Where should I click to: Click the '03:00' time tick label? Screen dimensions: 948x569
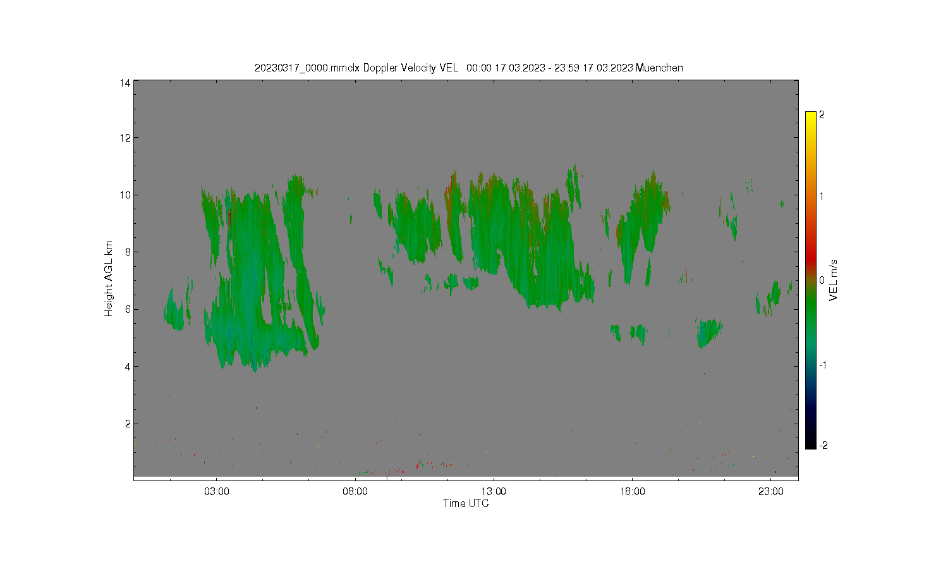217,492
